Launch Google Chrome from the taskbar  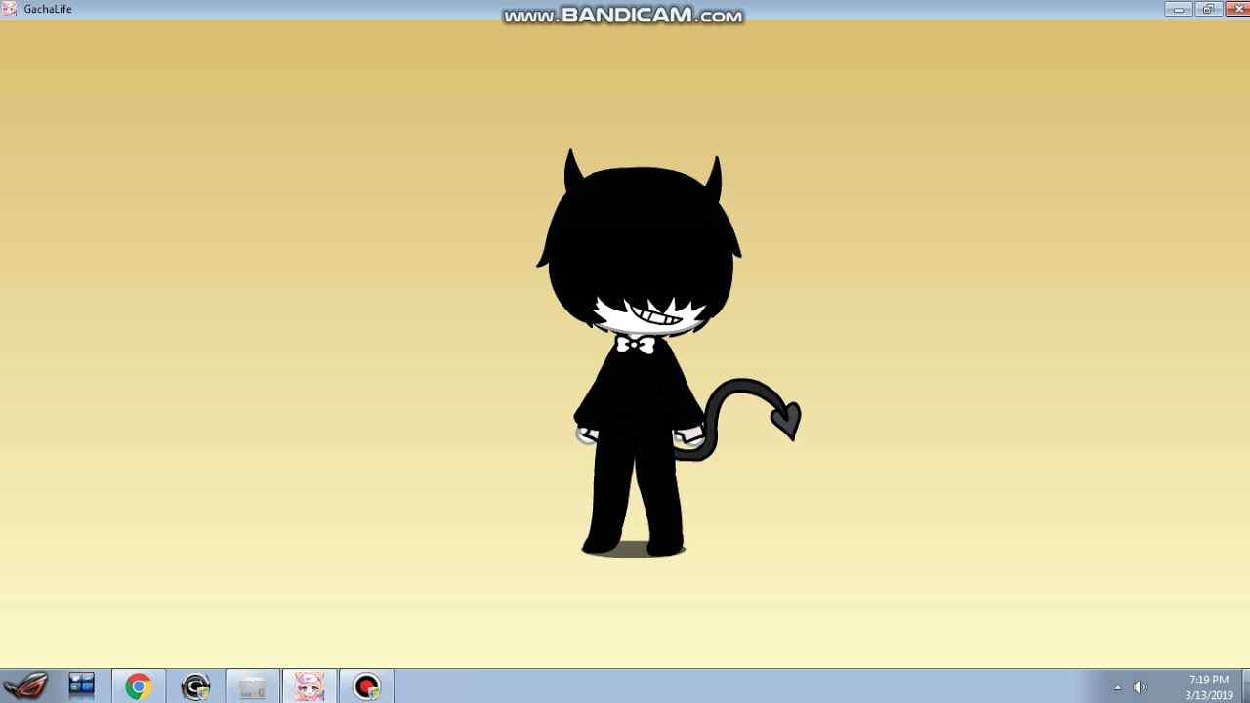[x=138, y=686]
